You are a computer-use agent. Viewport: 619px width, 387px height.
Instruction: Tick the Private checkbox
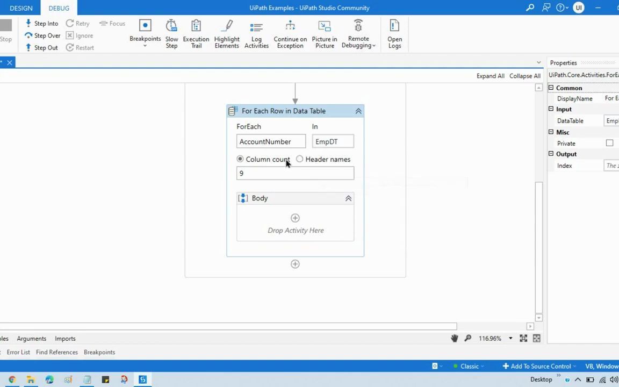coord(609,143)
